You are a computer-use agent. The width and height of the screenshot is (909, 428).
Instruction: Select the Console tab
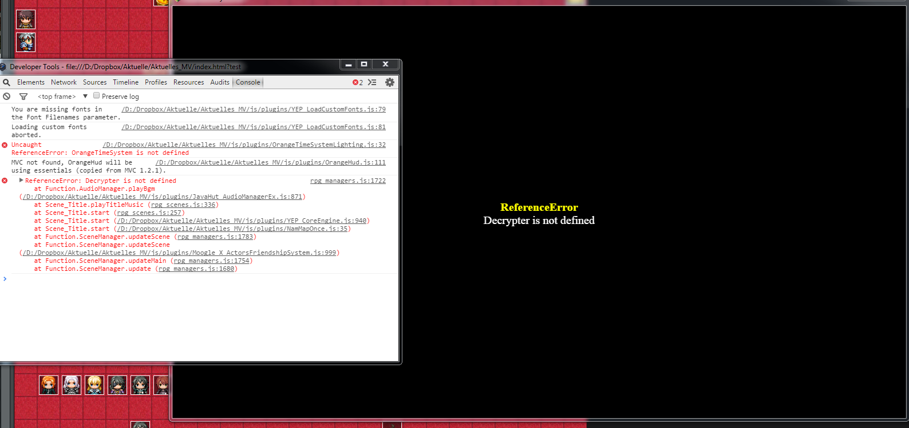pyautogui.click(x=248, y=82)
